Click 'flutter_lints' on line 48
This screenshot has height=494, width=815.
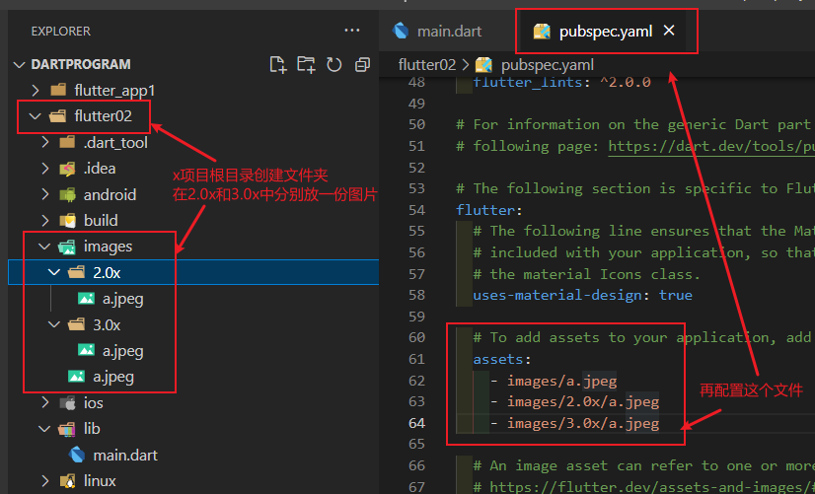pos(527,82)
